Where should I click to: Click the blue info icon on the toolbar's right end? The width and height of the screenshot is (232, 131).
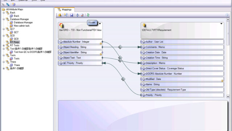click(227, 15)
